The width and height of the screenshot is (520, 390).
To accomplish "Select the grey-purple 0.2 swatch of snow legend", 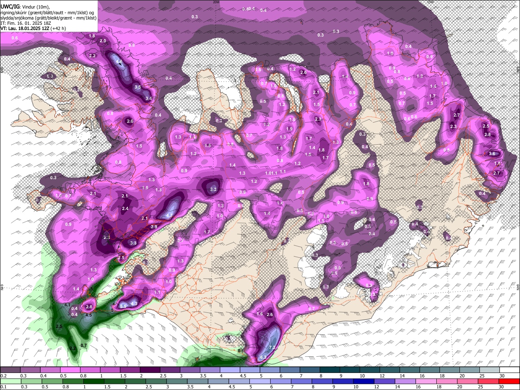I will click(x=10, y=370).
